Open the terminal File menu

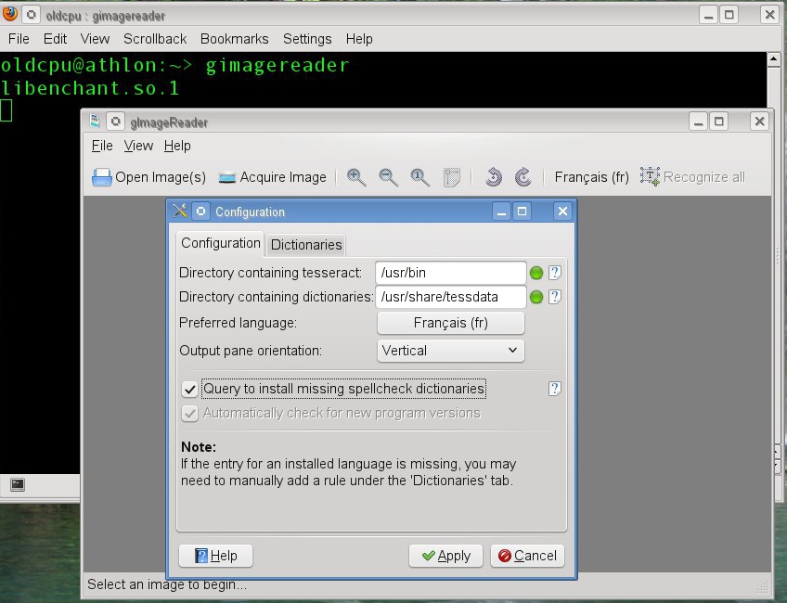(x=19, y=39)
